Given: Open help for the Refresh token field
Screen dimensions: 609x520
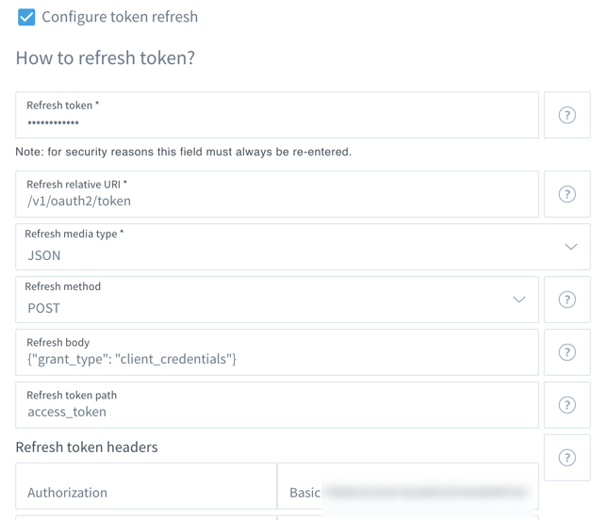Looking at the screenshot, I should (568, 115).
